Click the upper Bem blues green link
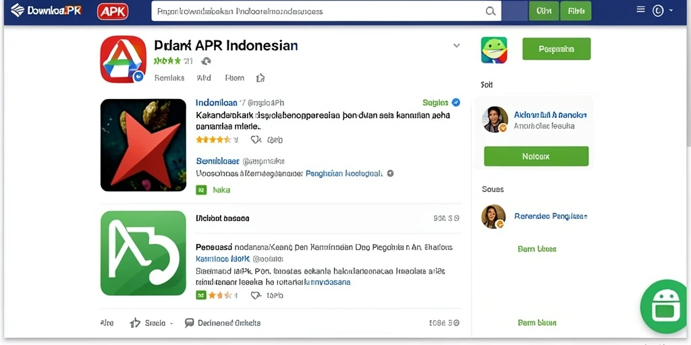691x345 pixels. tap(537, 249)
